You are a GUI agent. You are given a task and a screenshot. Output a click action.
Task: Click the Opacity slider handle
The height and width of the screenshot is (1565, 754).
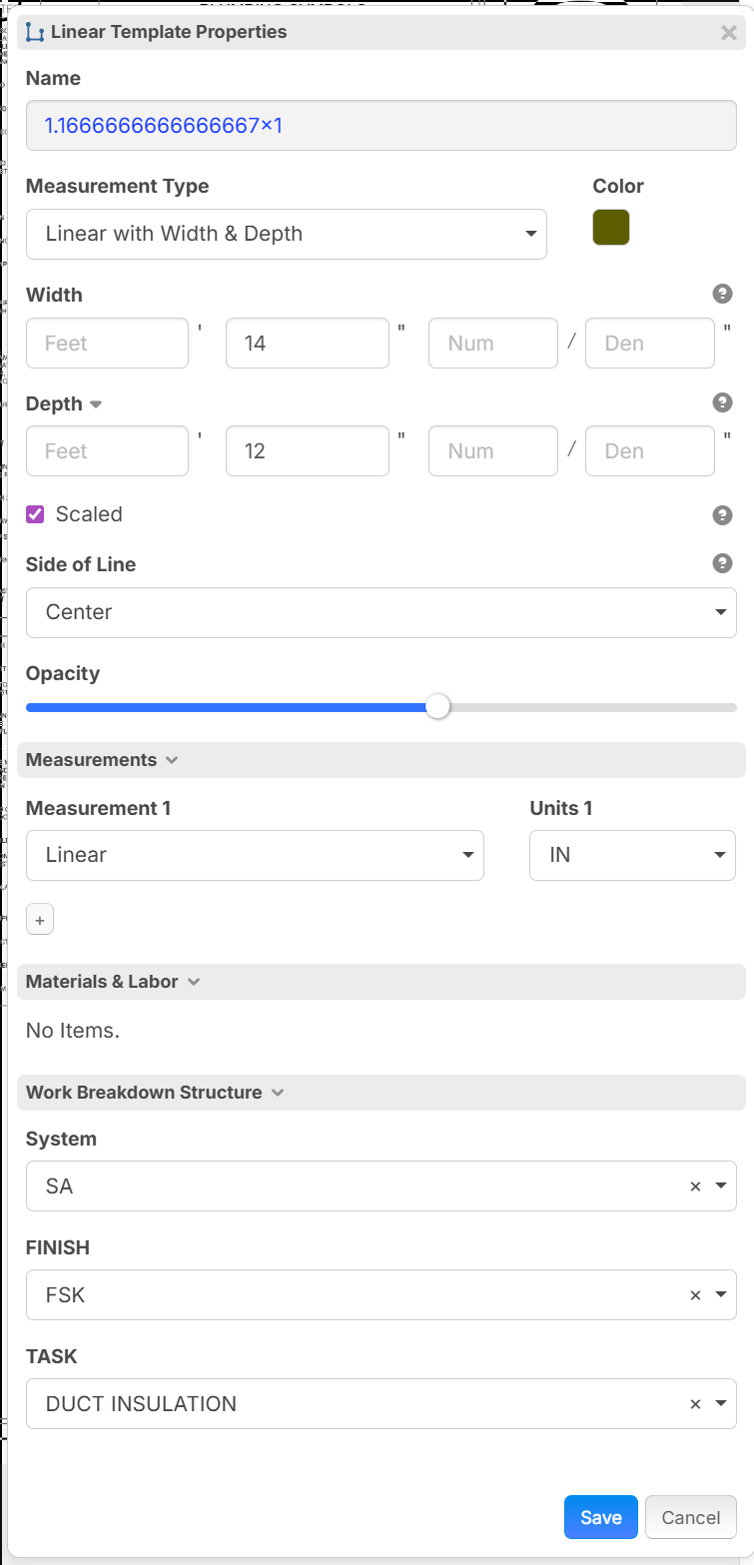pos(437,707)
